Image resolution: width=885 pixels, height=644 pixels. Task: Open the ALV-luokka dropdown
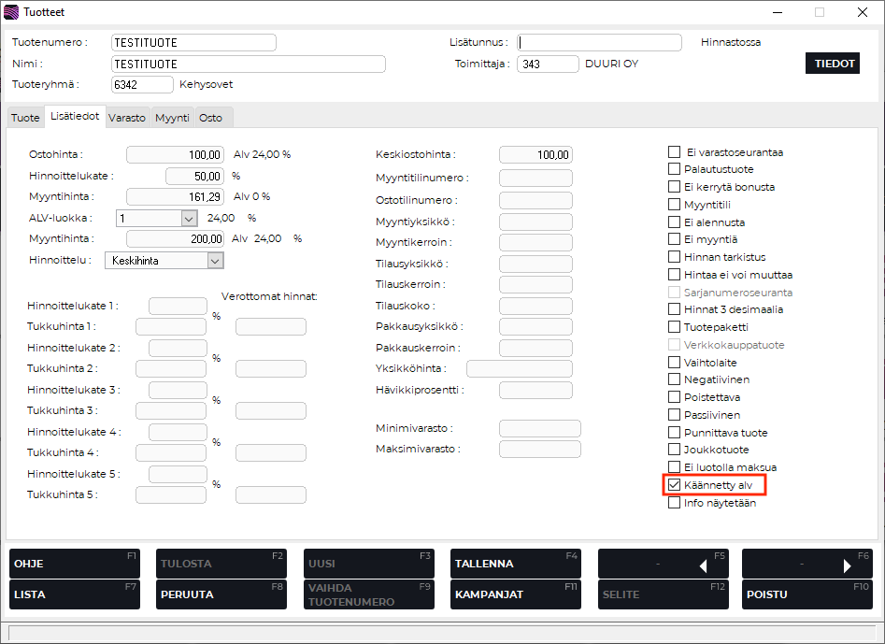click(x=189, y=218)
